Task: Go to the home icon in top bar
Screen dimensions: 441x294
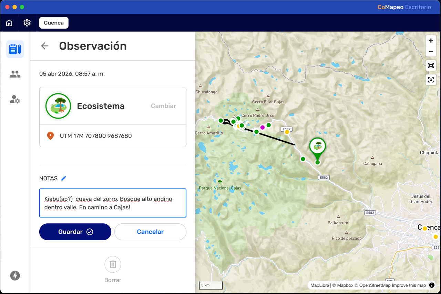Action: tap(9, 23)
